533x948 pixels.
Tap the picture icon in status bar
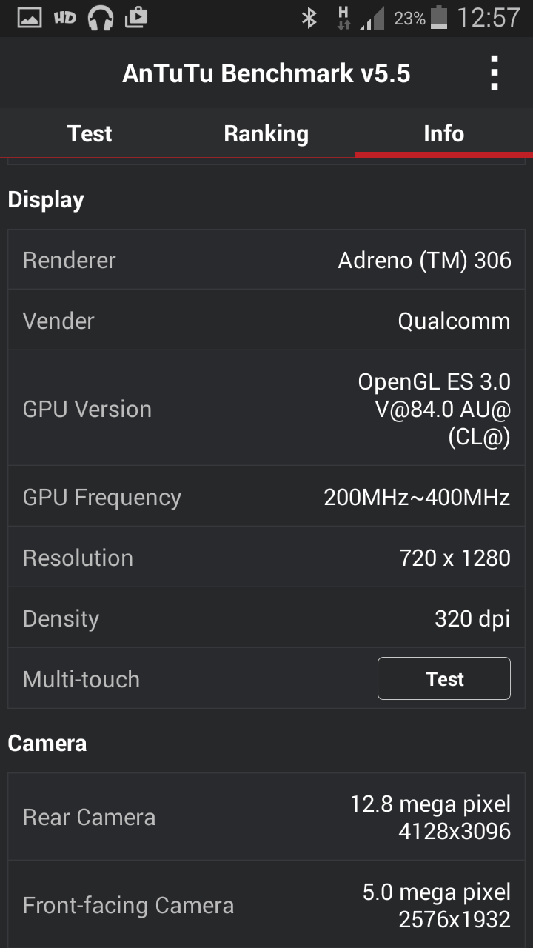pos(30,17)
